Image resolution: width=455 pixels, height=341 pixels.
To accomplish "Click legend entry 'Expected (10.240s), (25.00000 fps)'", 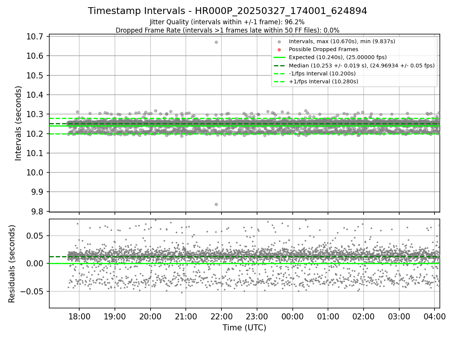I will 338,57.
